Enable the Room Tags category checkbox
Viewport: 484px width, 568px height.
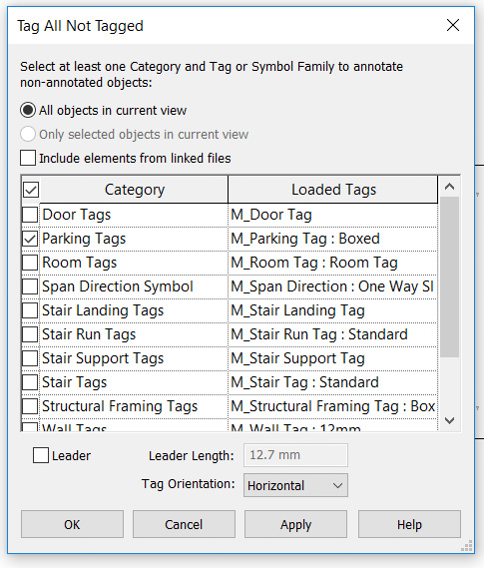click(30, 263)
